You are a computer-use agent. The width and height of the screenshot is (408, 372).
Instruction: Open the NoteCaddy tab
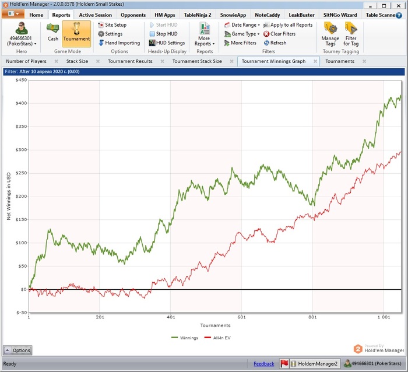point(268,15)
